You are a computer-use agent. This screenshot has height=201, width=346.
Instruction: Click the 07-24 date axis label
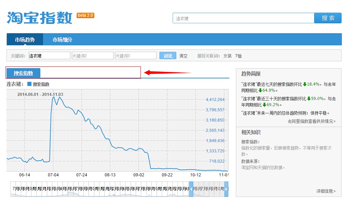[82, 175]
